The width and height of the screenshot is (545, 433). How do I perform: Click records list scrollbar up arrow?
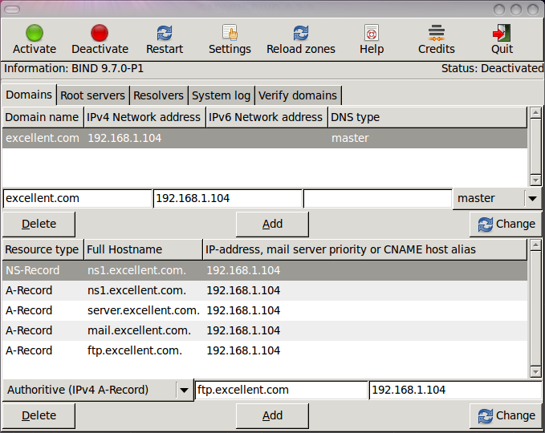[535, 245]
